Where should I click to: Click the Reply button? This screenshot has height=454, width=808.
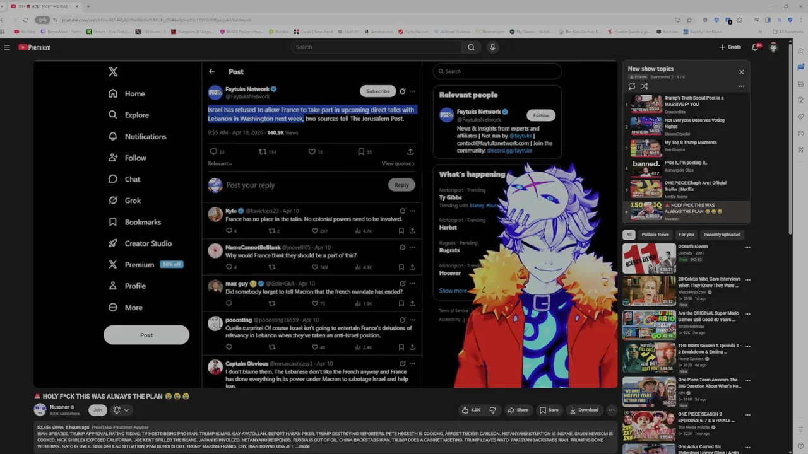[x=401, y=185]
